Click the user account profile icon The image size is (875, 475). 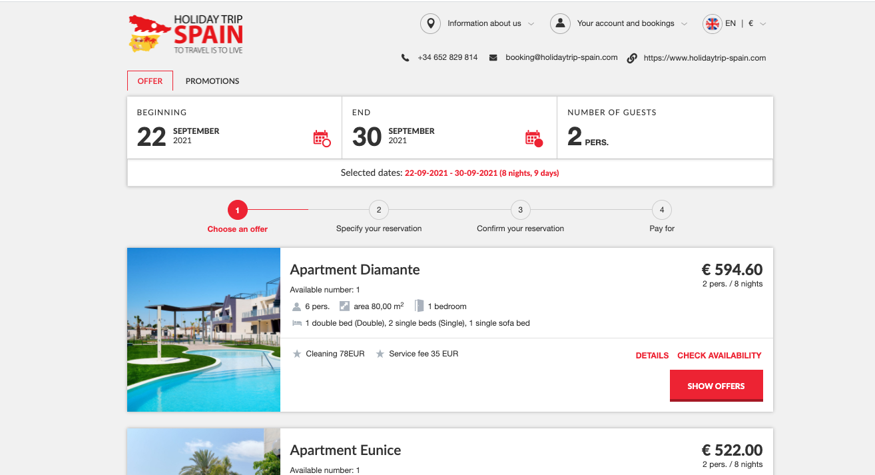560,24
